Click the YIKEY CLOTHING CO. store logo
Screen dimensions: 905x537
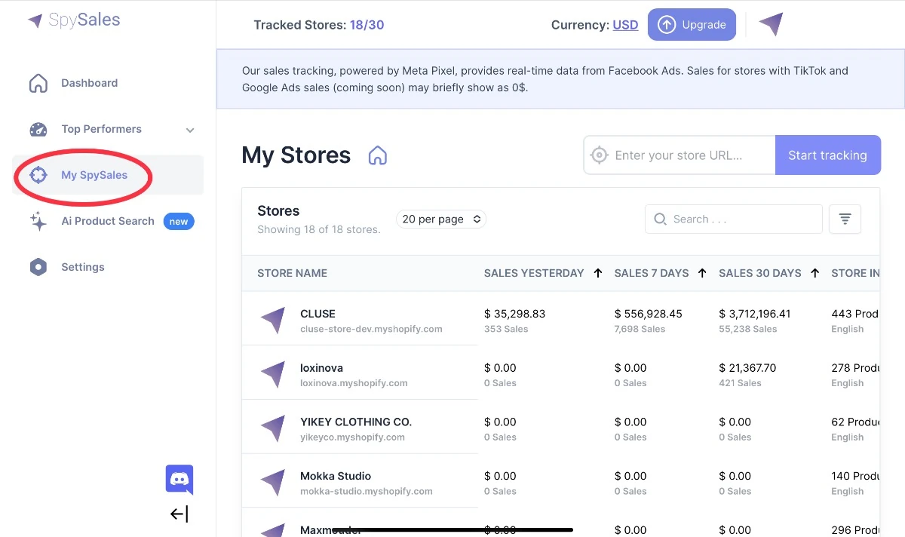click(x=273, y=428)
